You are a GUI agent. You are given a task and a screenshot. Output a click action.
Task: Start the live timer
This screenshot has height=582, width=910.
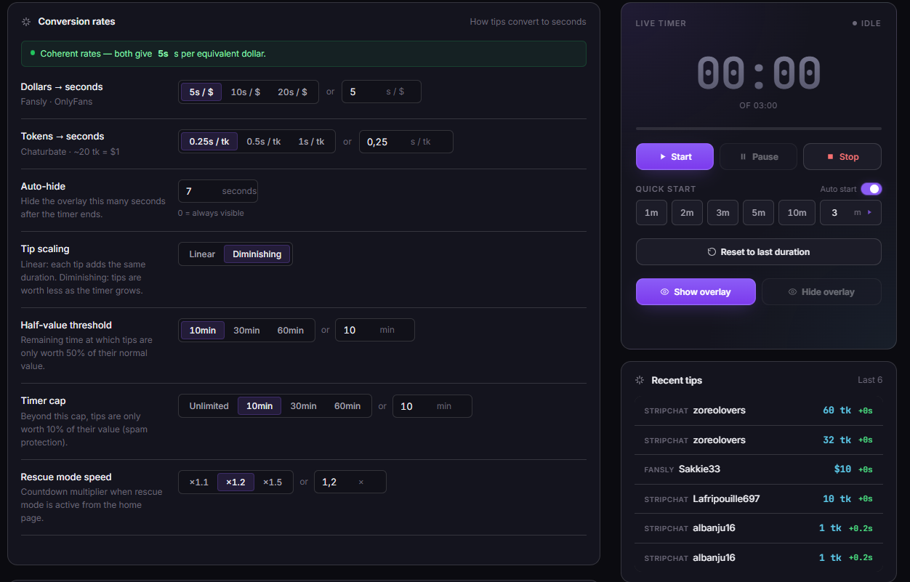click(x=675, y=157)
